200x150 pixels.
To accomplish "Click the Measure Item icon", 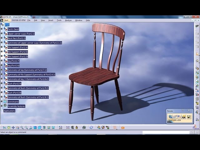I will click(72, 127).
